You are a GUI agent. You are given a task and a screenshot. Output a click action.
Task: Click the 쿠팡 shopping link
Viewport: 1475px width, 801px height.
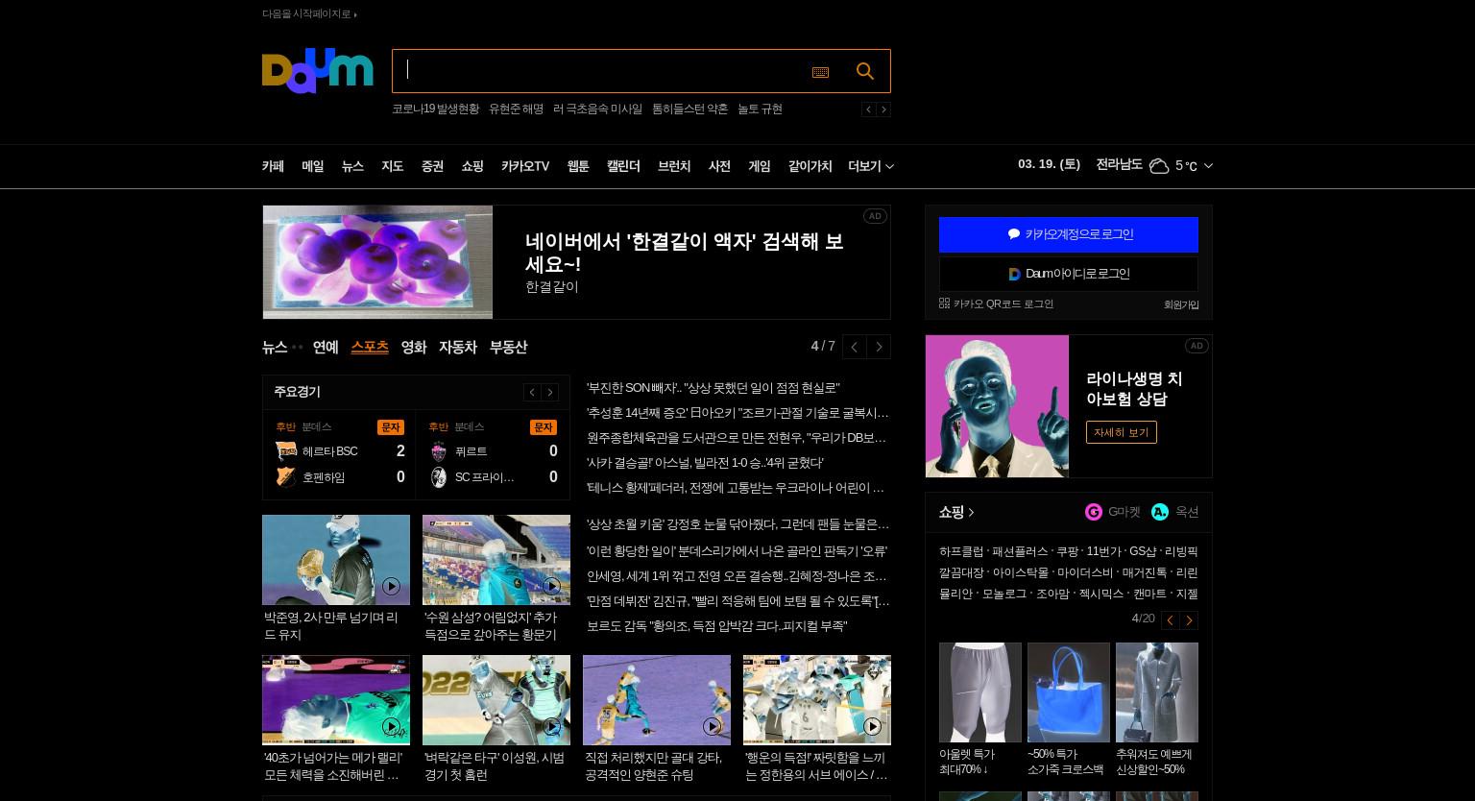click(x=1067, y=552)
